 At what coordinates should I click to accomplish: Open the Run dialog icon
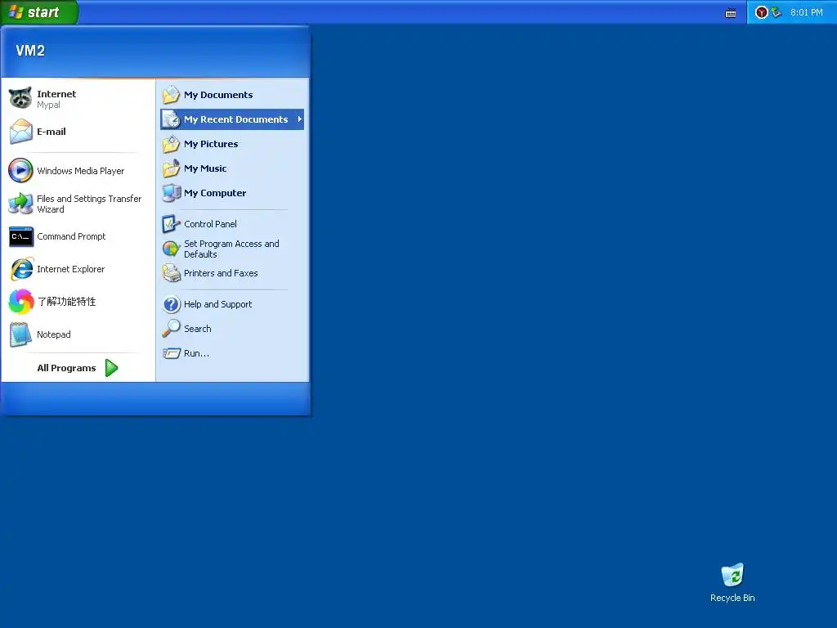[172, 353]
